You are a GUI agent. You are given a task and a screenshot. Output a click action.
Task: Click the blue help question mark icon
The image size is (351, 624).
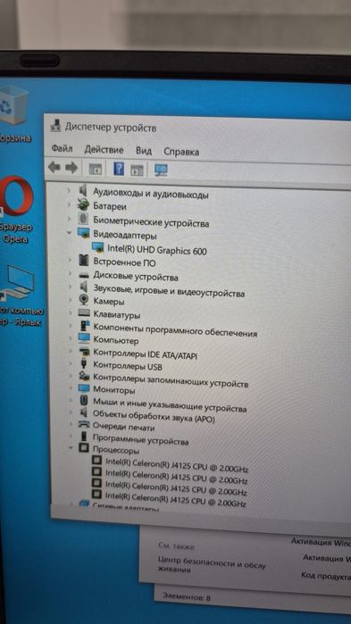pyautogui.click(x=119, y=169)
